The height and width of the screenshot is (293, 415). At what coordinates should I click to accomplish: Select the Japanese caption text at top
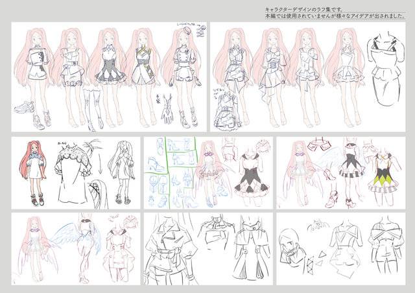(335, 13)
